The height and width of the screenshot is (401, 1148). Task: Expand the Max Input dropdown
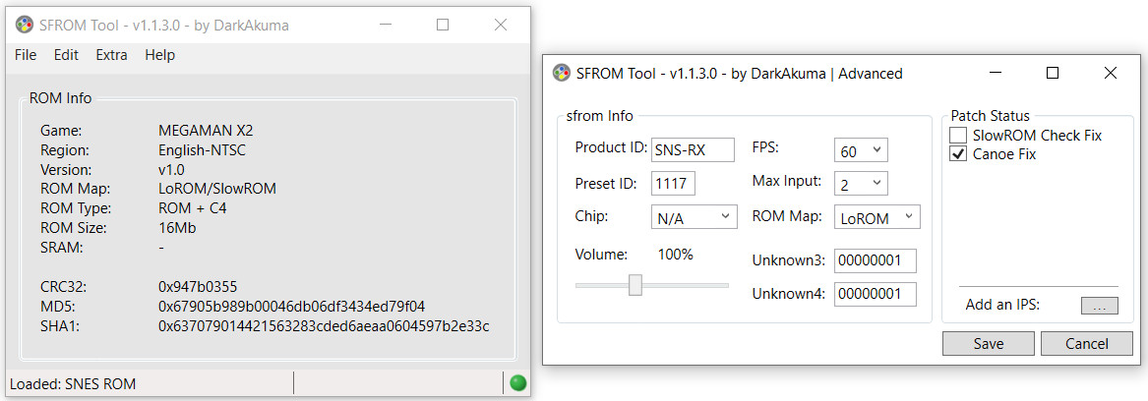[861, 185]
